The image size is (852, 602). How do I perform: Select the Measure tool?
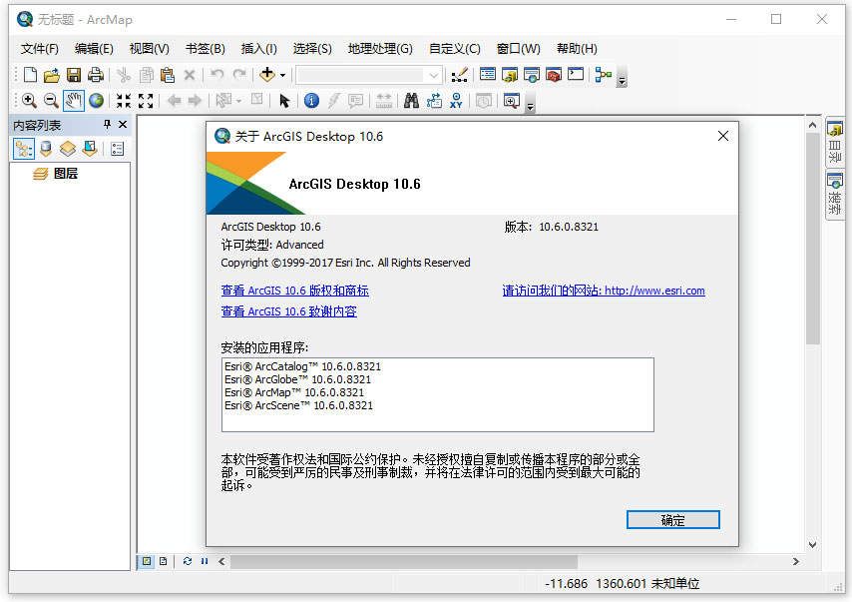click(383, 100)
